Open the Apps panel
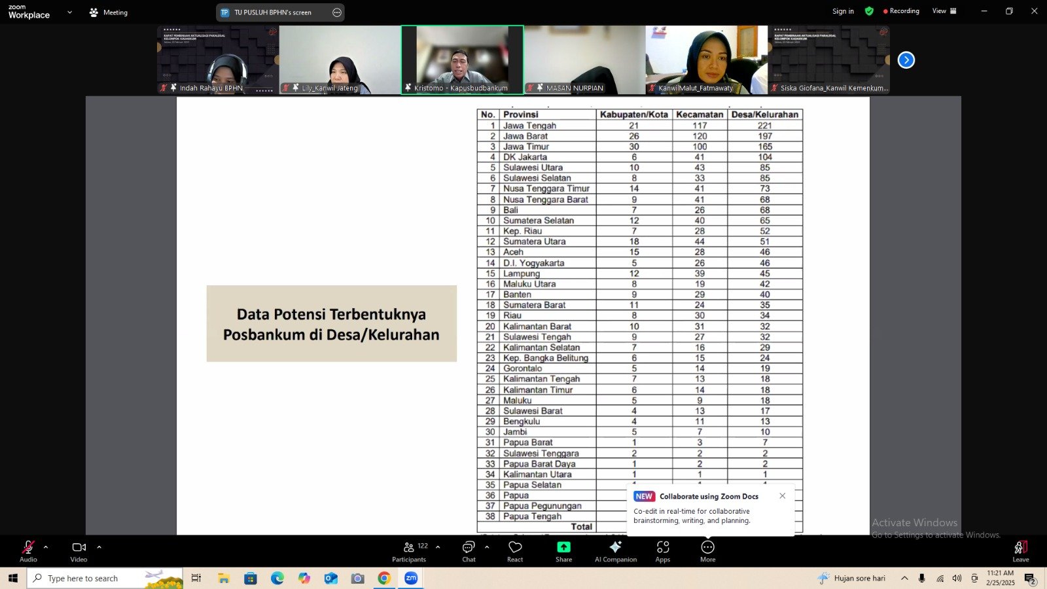 tap(663, 551)
